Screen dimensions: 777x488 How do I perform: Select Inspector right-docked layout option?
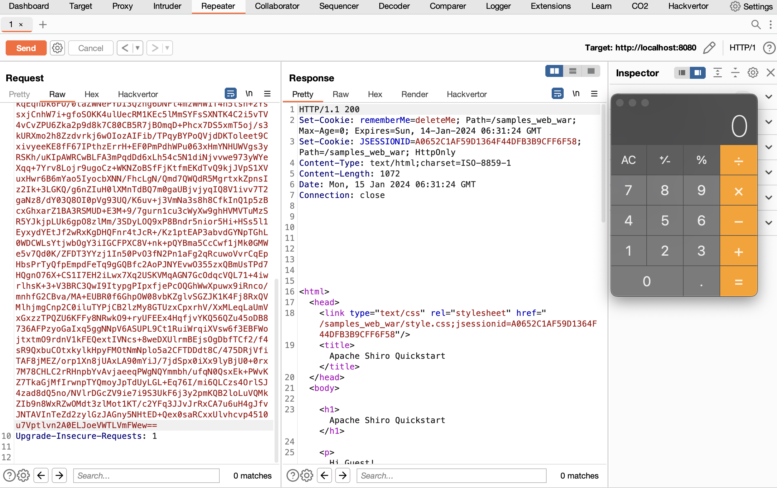697,73
